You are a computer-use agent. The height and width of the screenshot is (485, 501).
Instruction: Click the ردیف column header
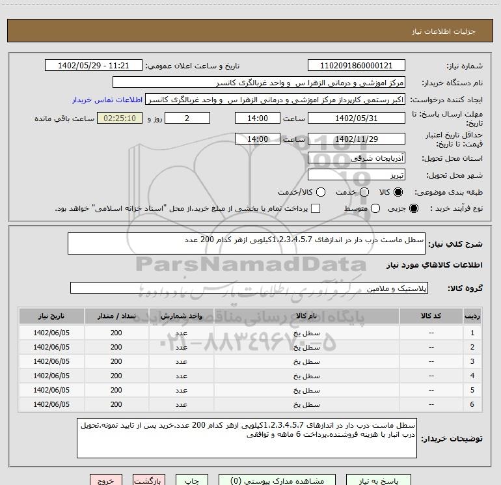click(472, 316)
